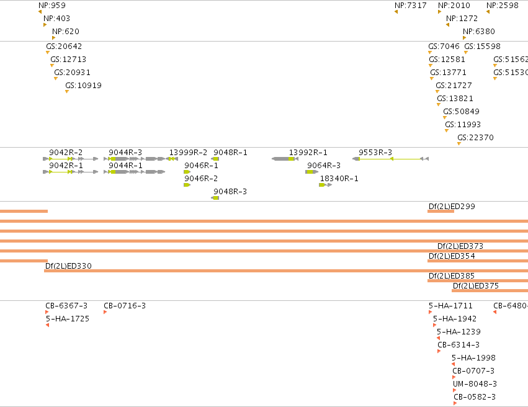528x407 pixels.
Task: Click the GS:12581 marker
Action: 431,66
